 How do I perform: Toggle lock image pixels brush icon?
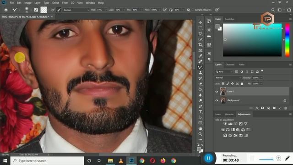point(228,83)
